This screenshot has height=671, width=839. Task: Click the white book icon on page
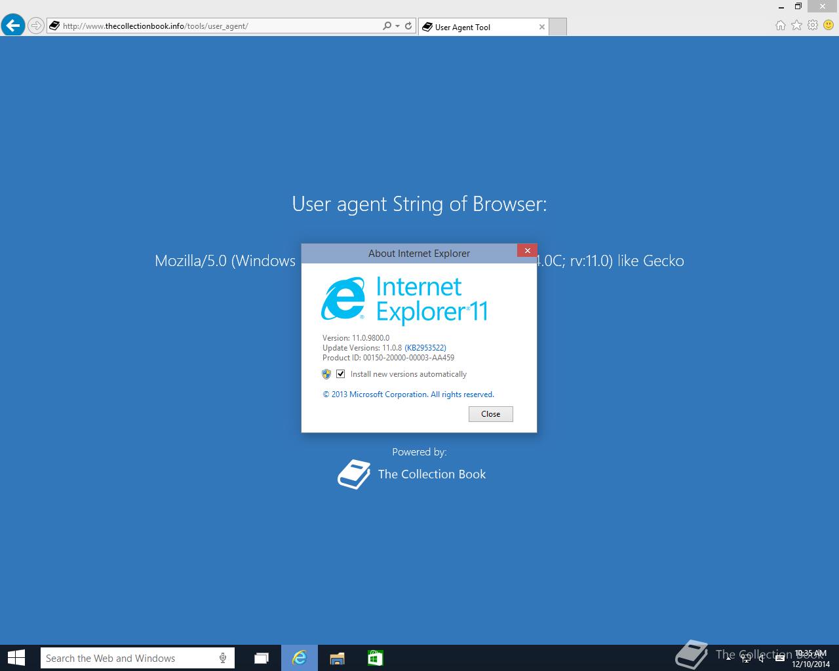(354, 474)
